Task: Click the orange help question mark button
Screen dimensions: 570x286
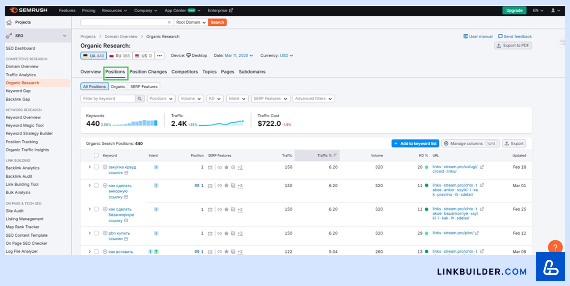Action: click(555, 247)
